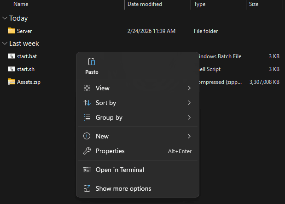Click the Type column header

pos(200,4)
